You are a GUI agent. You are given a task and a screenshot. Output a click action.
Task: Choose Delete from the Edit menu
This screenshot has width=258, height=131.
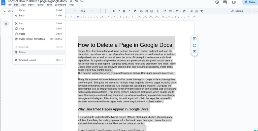coord(22,52)
